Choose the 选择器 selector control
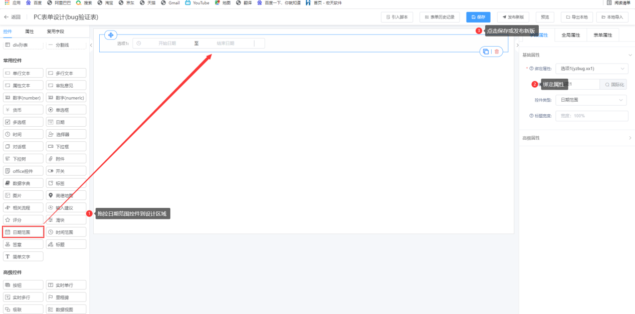Image resolution: width=635 pixels, height=314 pixels. 66,135
